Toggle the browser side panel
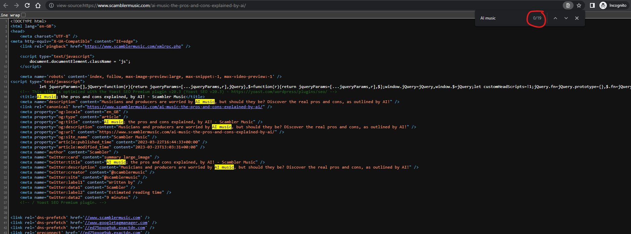The height and width of the screenshot is (234, 631). (592, 5)
